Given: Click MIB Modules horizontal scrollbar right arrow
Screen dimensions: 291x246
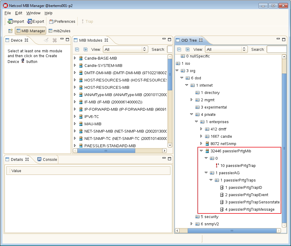Looking at the screenshot, I should click(164, 151).
